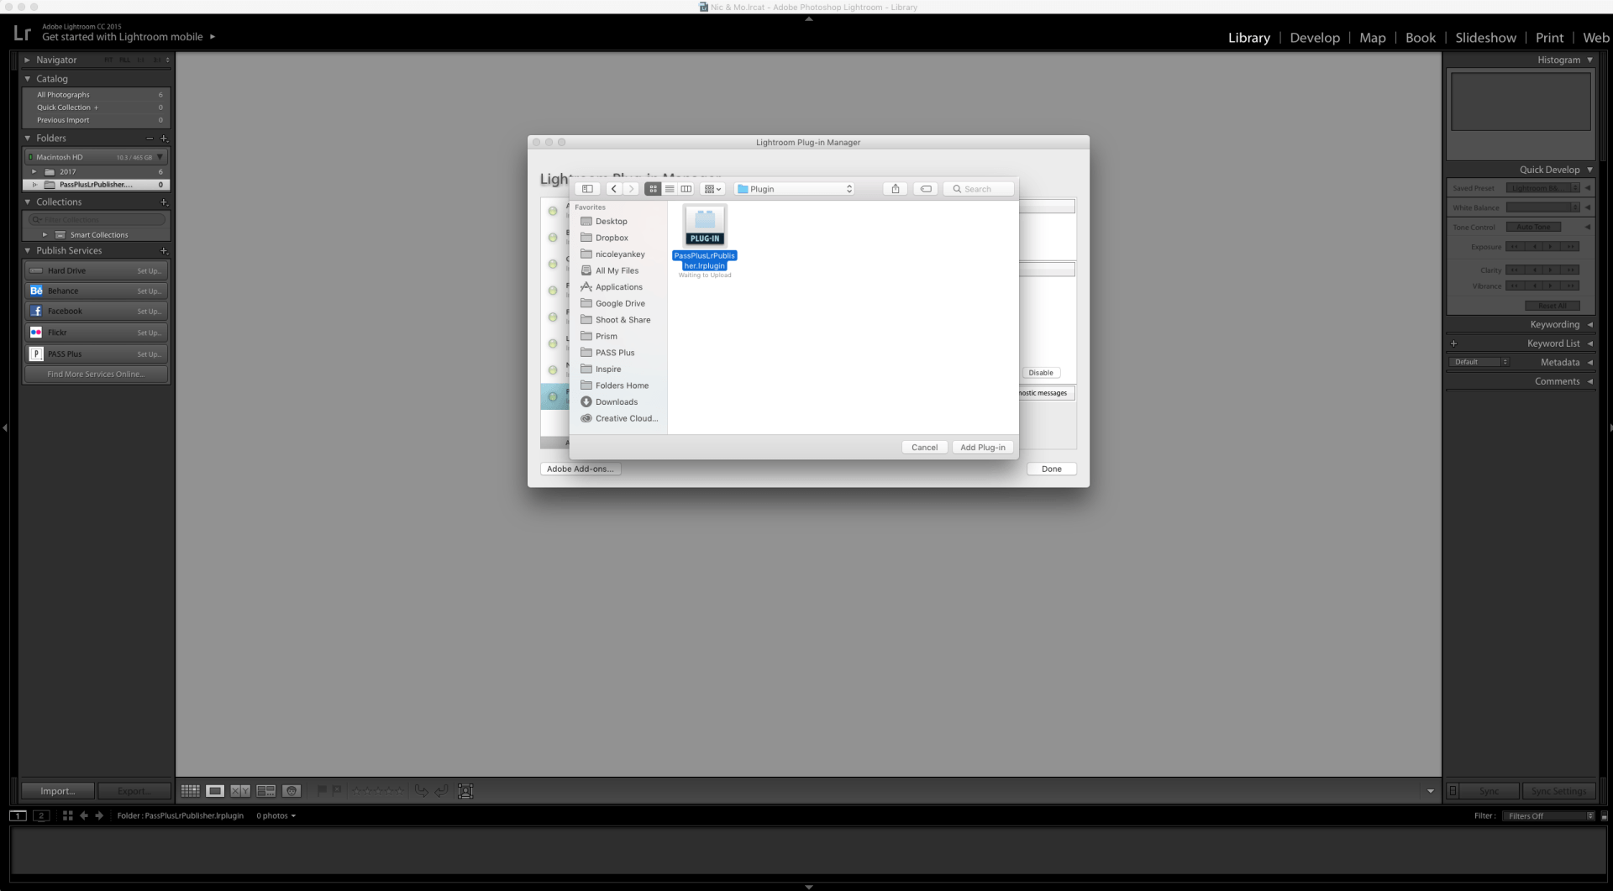The width and height of the screenshot is (1613, 891).
Task: Click the Hard Drive publish service icon
Action: coord(36,270)
